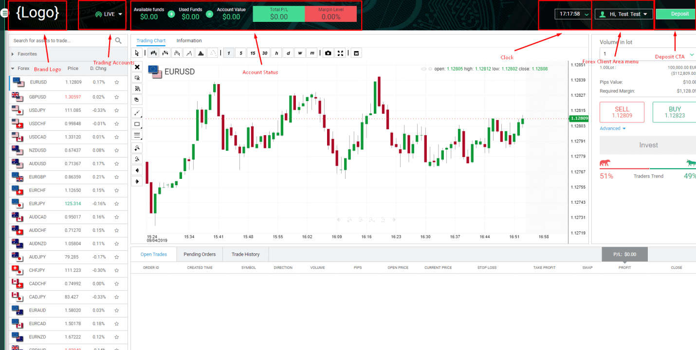696x350 pixels.
Task: Delete all drawings with X tool
Action: (137, 67)
